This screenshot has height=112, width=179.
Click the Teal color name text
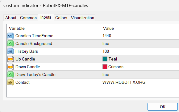[x=113, y=59]
